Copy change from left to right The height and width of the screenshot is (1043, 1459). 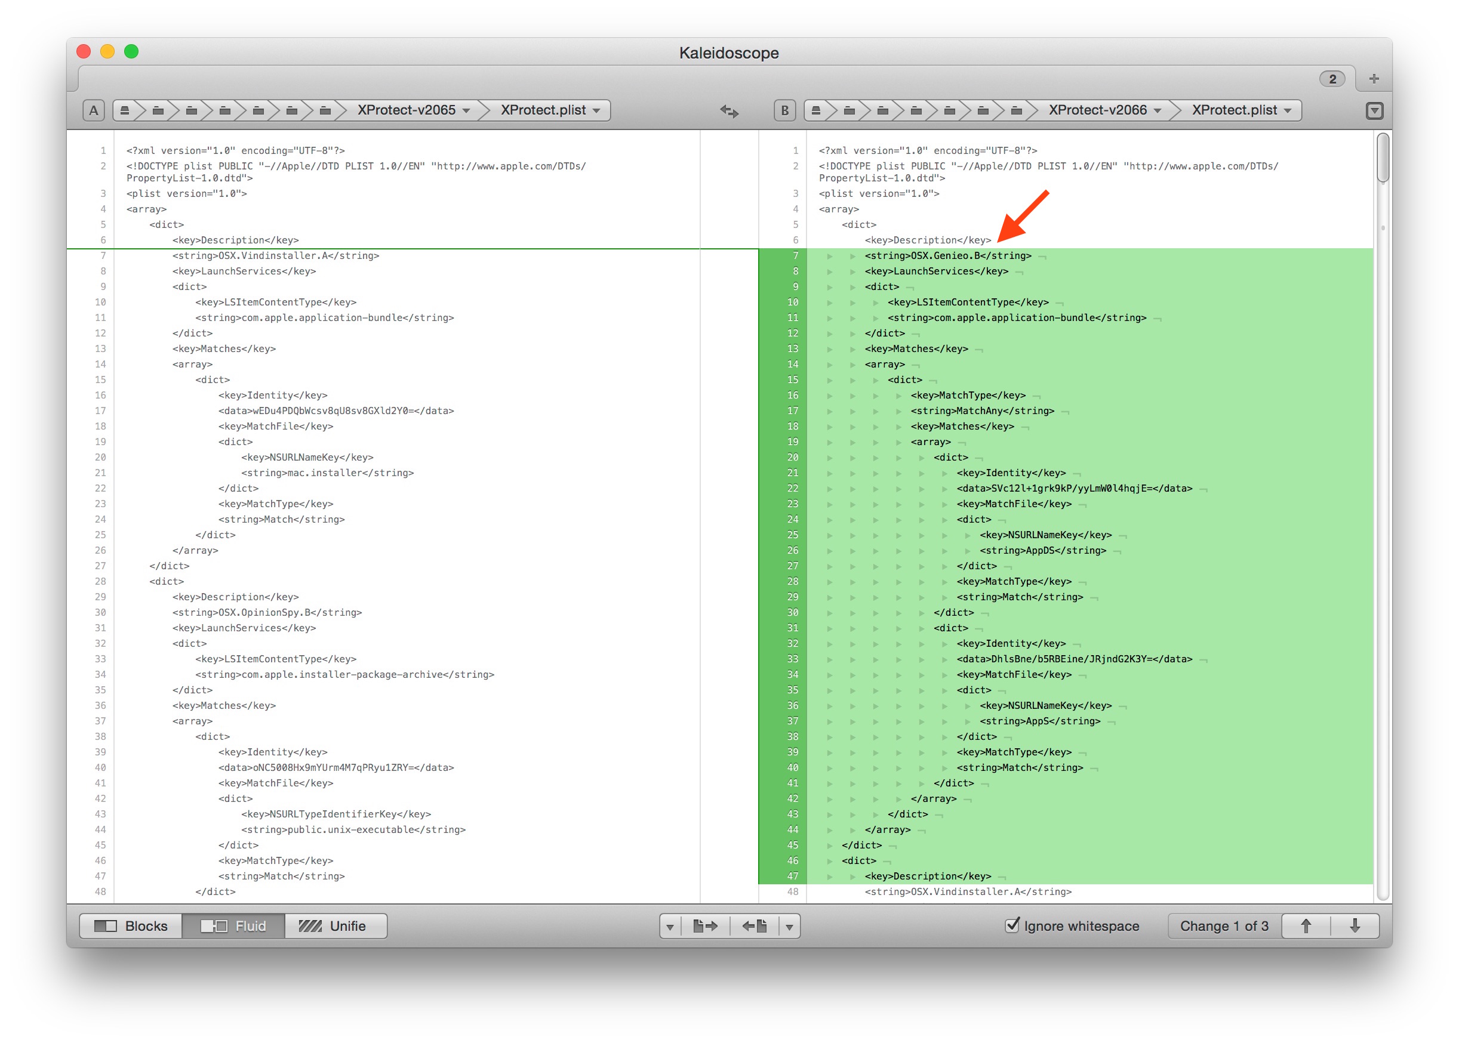(x=705, y=925)
